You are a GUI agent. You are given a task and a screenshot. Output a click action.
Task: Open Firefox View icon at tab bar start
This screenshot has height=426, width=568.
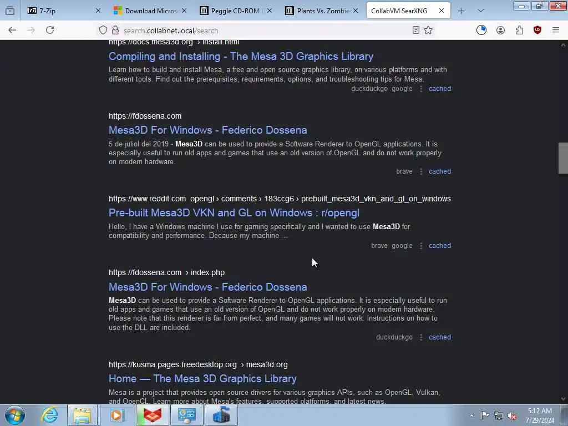10,11
